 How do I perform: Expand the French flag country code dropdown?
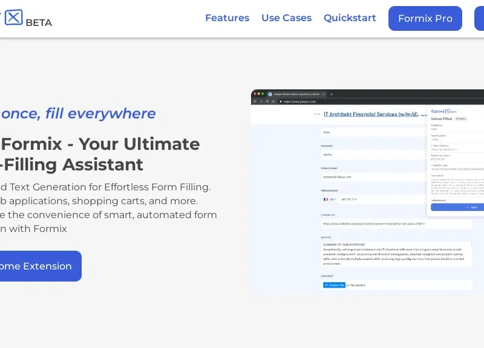329,199
